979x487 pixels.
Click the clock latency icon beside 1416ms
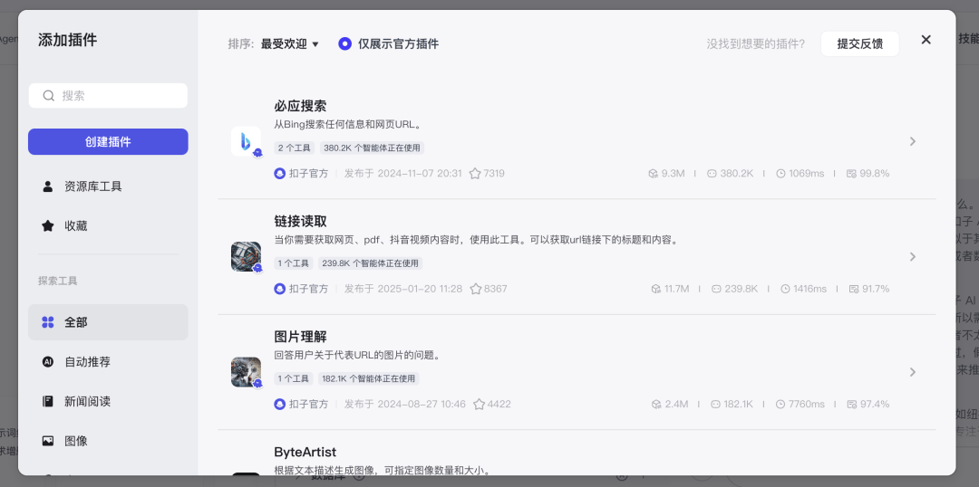(x=785, y=289)
